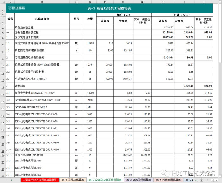Click the 320000 price cell
222x183 pixels.
click(105, 79)
